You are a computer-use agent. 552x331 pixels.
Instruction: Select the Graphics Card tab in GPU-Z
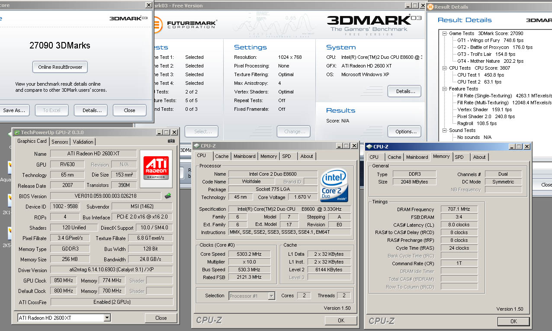tap(32, 141)
